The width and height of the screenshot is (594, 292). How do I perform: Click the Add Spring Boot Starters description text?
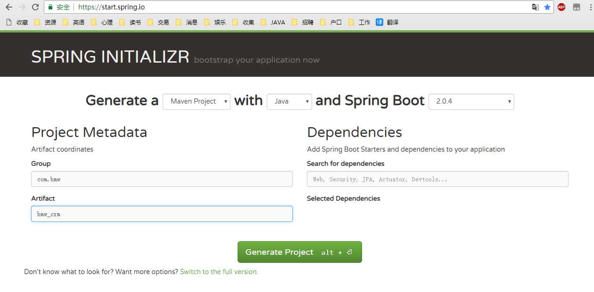click(406, 149)
